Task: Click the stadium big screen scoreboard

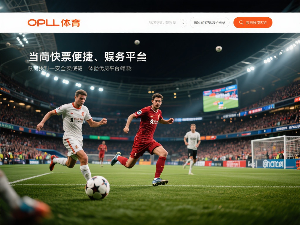Action: point(221,98)
